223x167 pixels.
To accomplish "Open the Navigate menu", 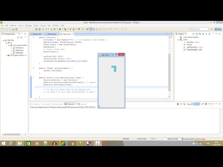I will pos(29,25).
